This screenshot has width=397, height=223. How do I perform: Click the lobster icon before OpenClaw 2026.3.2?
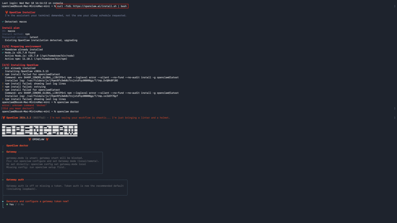(x=4, y=118)
